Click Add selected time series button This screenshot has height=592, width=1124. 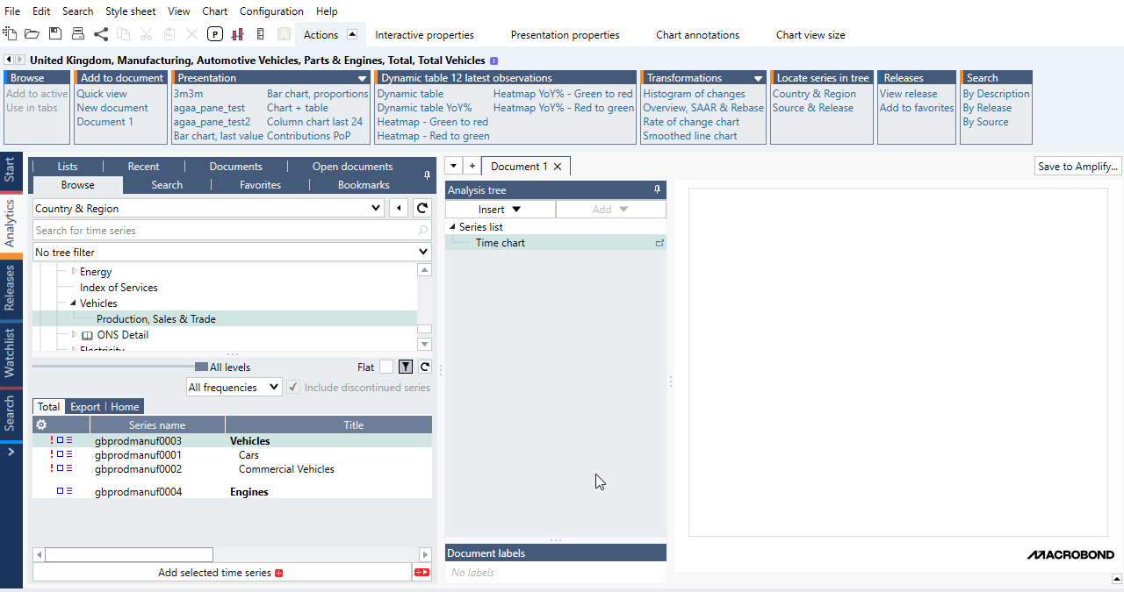(x=220, y=573)
